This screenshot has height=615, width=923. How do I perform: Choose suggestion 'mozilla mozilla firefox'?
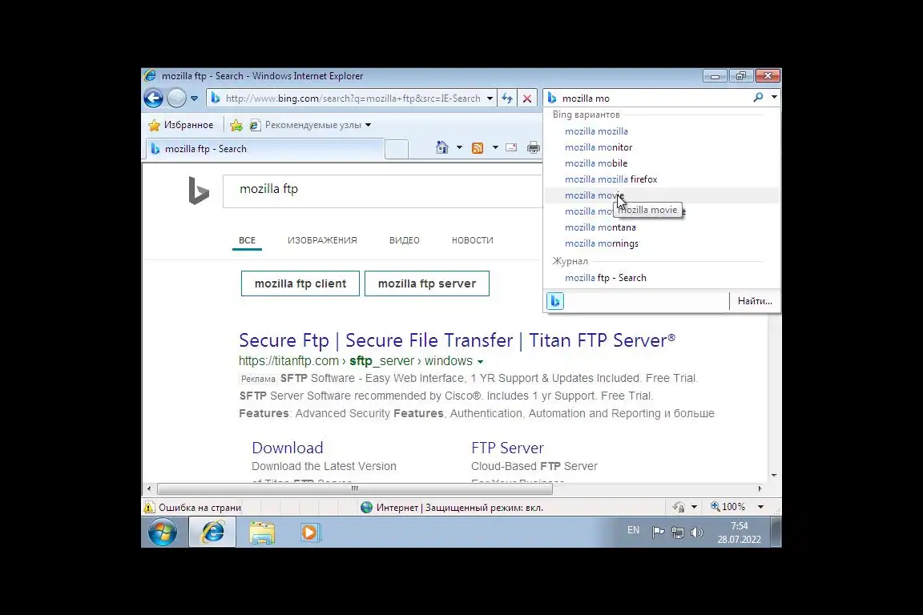click(x=663, y=179)
